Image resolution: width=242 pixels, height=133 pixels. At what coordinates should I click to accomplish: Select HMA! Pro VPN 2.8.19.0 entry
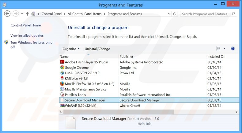point(82,73)
